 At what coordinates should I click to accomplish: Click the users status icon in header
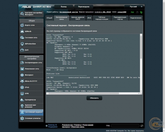[x=137, y=12]
